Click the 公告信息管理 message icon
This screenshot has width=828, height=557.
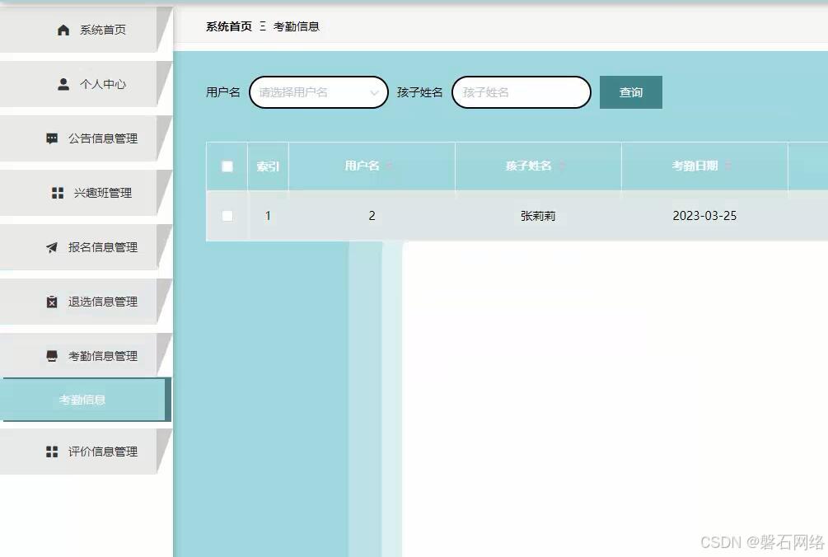[51, 138]
